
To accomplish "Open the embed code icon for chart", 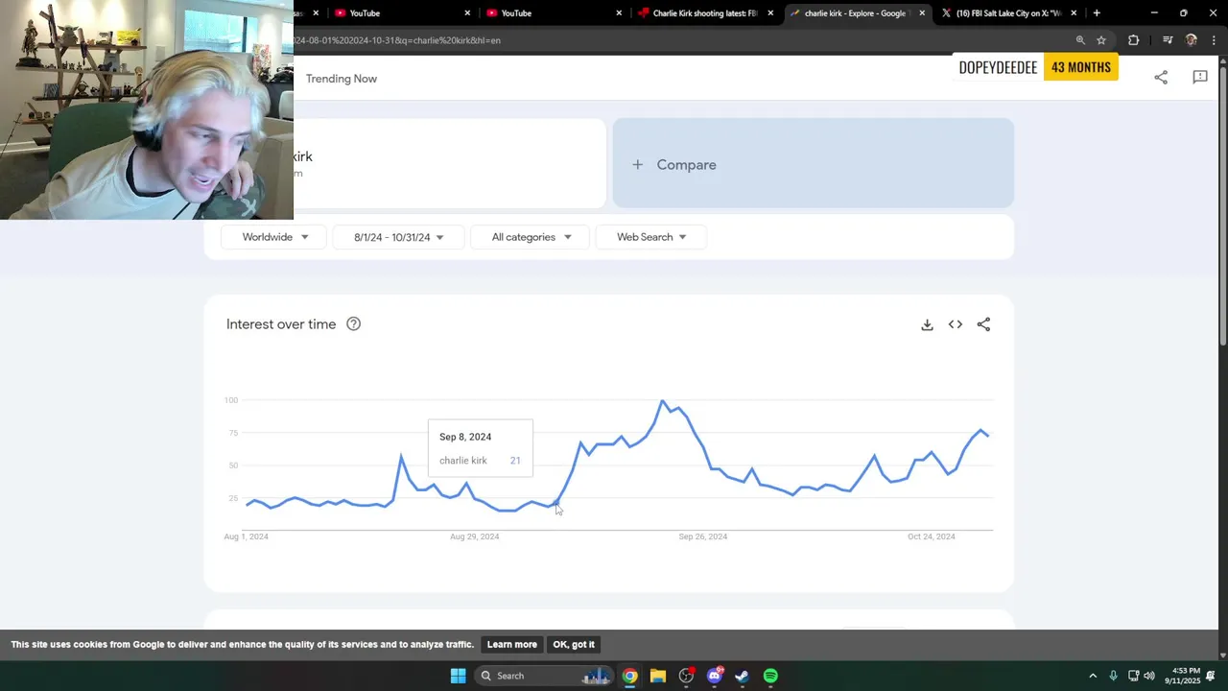I will (x=956, y=324).
